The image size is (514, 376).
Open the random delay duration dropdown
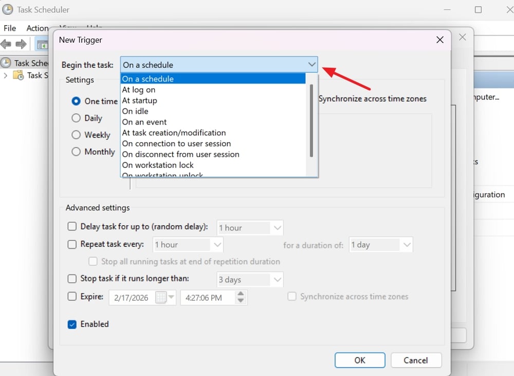(277, 228)
